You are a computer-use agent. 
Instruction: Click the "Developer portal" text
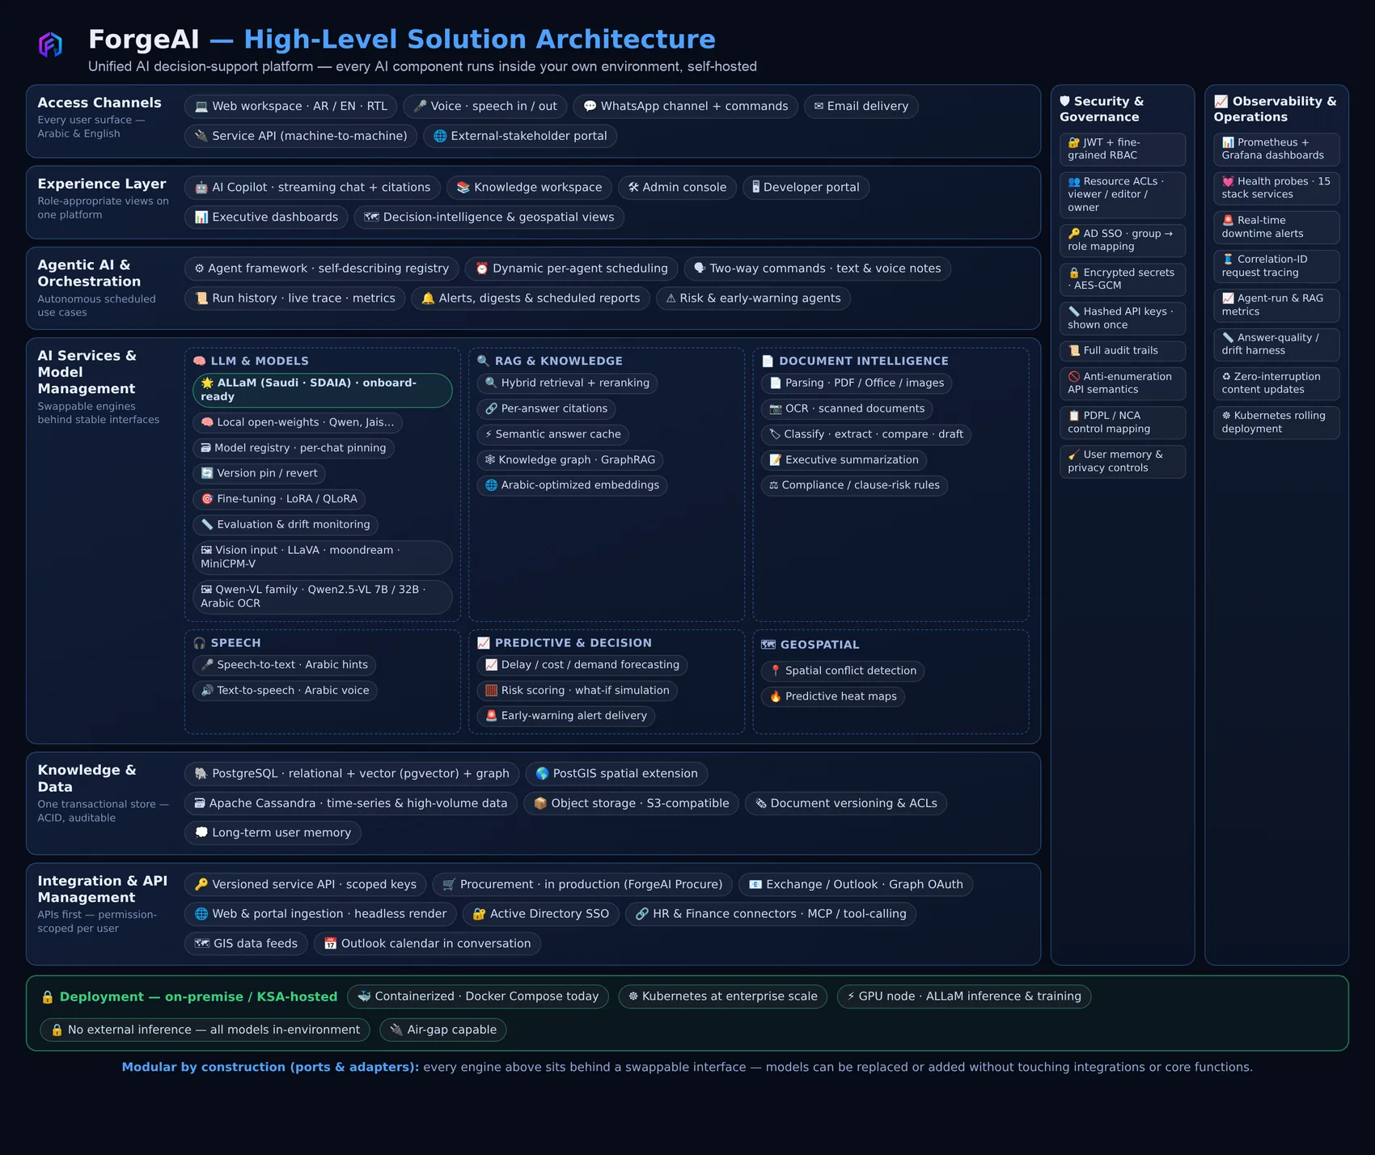[811, 188]
